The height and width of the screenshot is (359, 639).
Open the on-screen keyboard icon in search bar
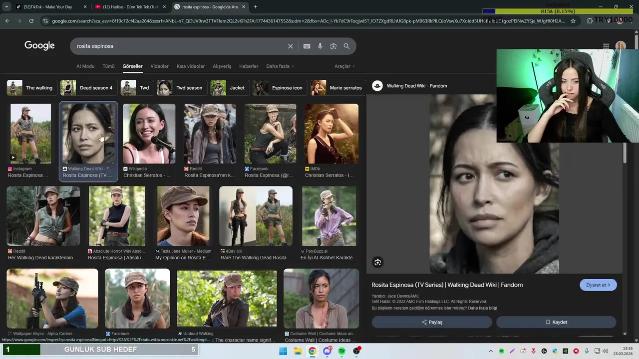[x=307, y=46]
